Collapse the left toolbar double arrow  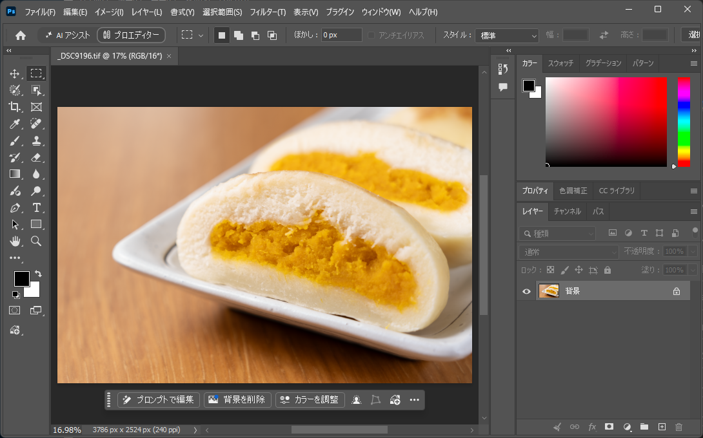tap(9, 51)
